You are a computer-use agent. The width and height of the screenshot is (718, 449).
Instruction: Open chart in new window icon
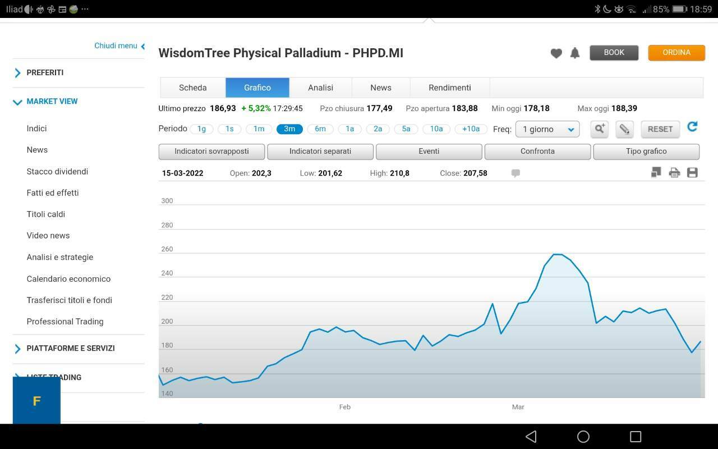click(656, 173)
